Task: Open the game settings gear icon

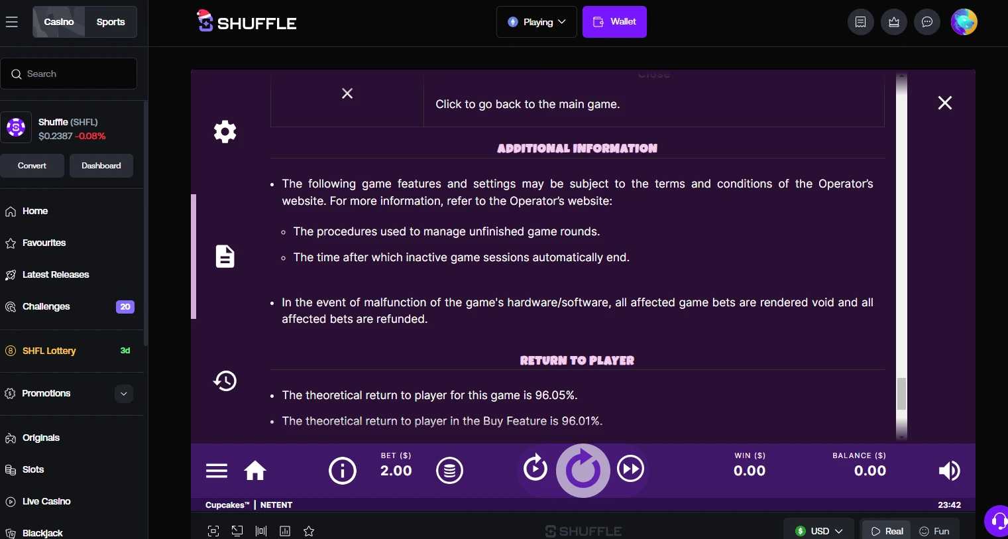Action: coord(225,131)
